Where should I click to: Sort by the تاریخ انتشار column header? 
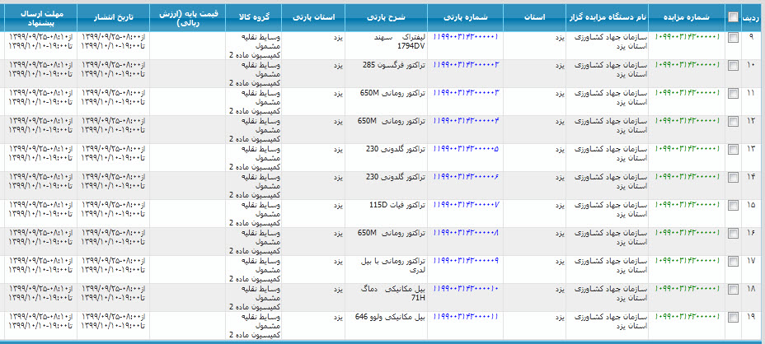(x=114, y=16)
